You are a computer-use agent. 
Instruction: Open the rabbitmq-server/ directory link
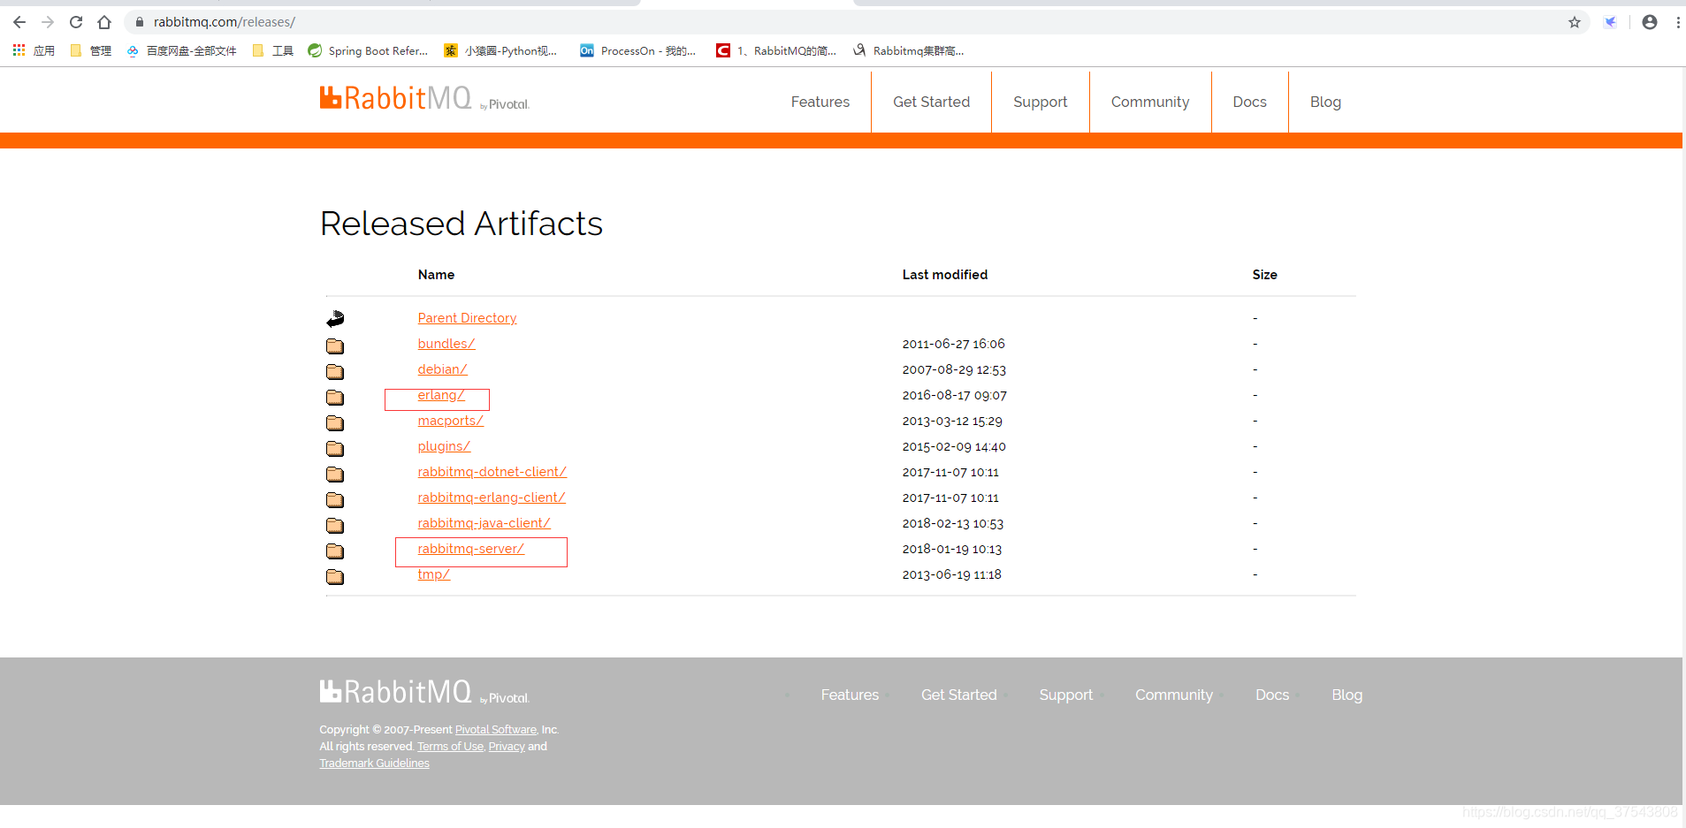[471, 549]
